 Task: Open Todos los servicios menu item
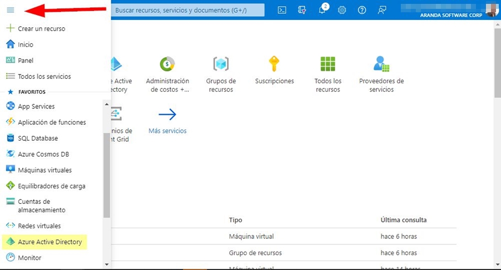point(44,76)
